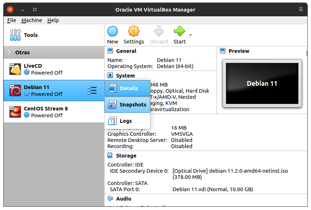The image size is (311, 210).
Task: Choose Logs in the popup menu
Action: (x=125, y=121)
